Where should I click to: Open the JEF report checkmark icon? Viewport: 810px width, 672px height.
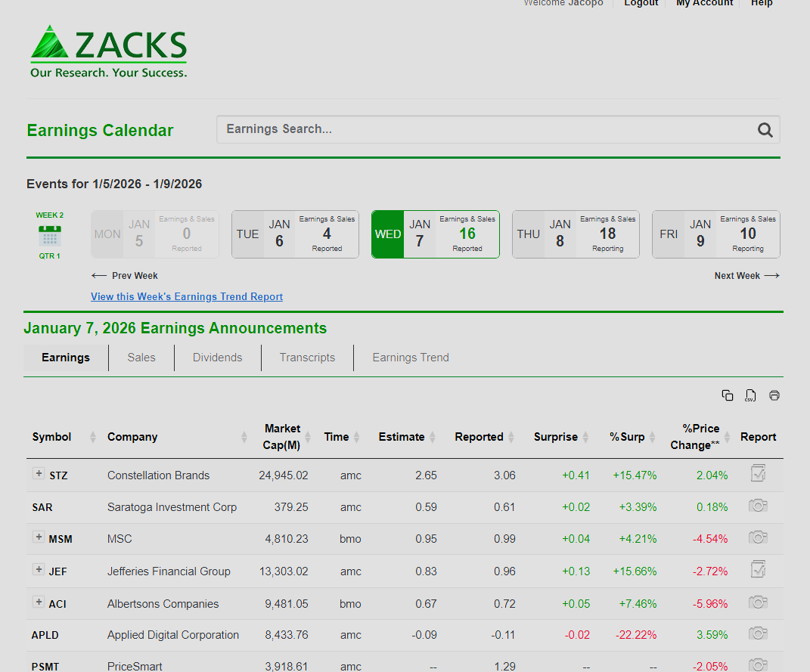click(x=758, y=569)
